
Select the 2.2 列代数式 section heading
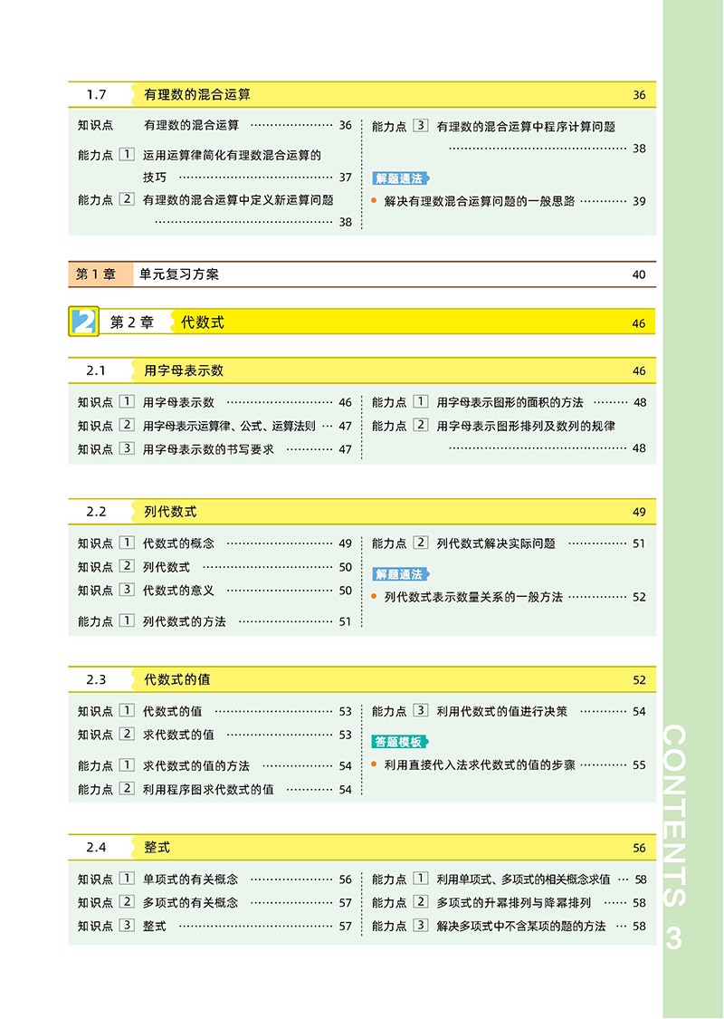point(170,512)
